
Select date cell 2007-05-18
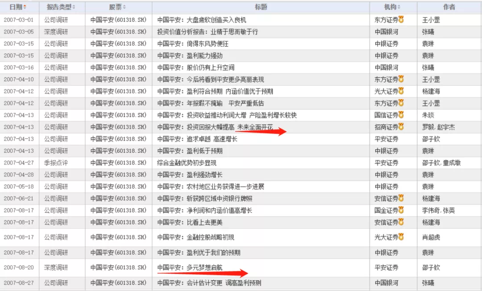[18, 186]
